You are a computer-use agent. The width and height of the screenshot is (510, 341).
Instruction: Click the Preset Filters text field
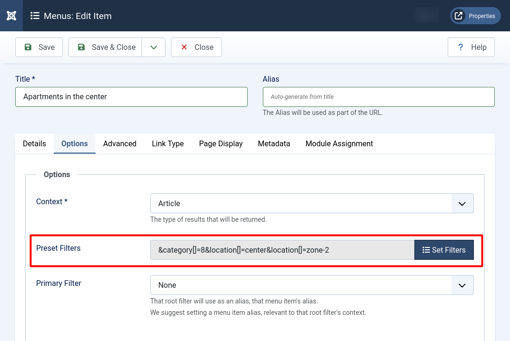282,250
